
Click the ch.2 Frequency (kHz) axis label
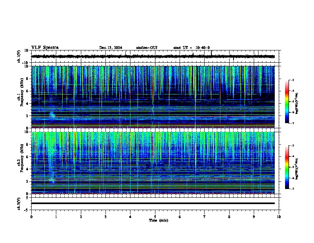(21, 158)
